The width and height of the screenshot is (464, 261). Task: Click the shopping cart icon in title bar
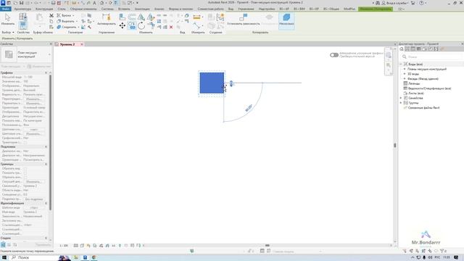coord(413,3)
